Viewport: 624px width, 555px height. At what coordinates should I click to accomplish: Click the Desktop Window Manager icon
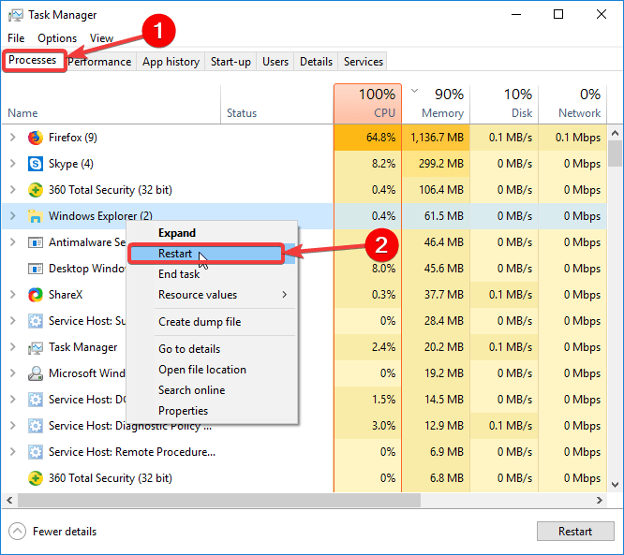[x=36, y=269]
